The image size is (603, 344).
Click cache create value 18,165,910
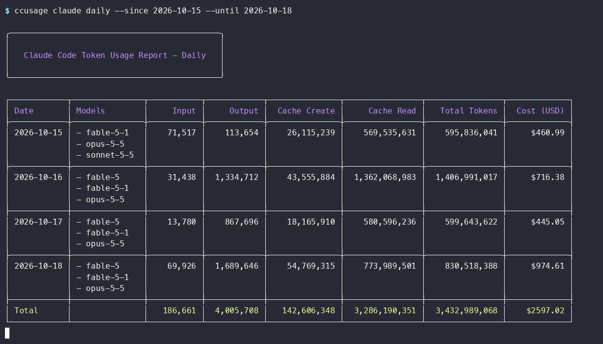pos(311,222)
